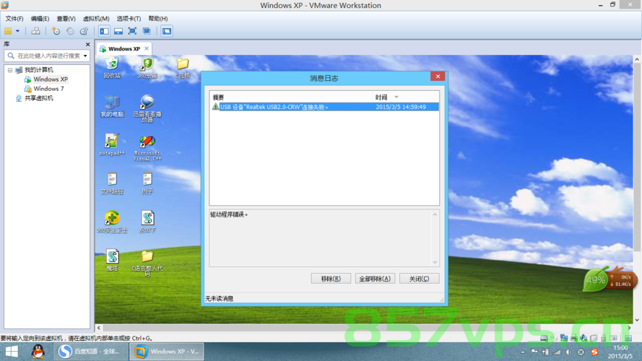Click the VM view vertical scrollbar down arrow

pos(637,320)
